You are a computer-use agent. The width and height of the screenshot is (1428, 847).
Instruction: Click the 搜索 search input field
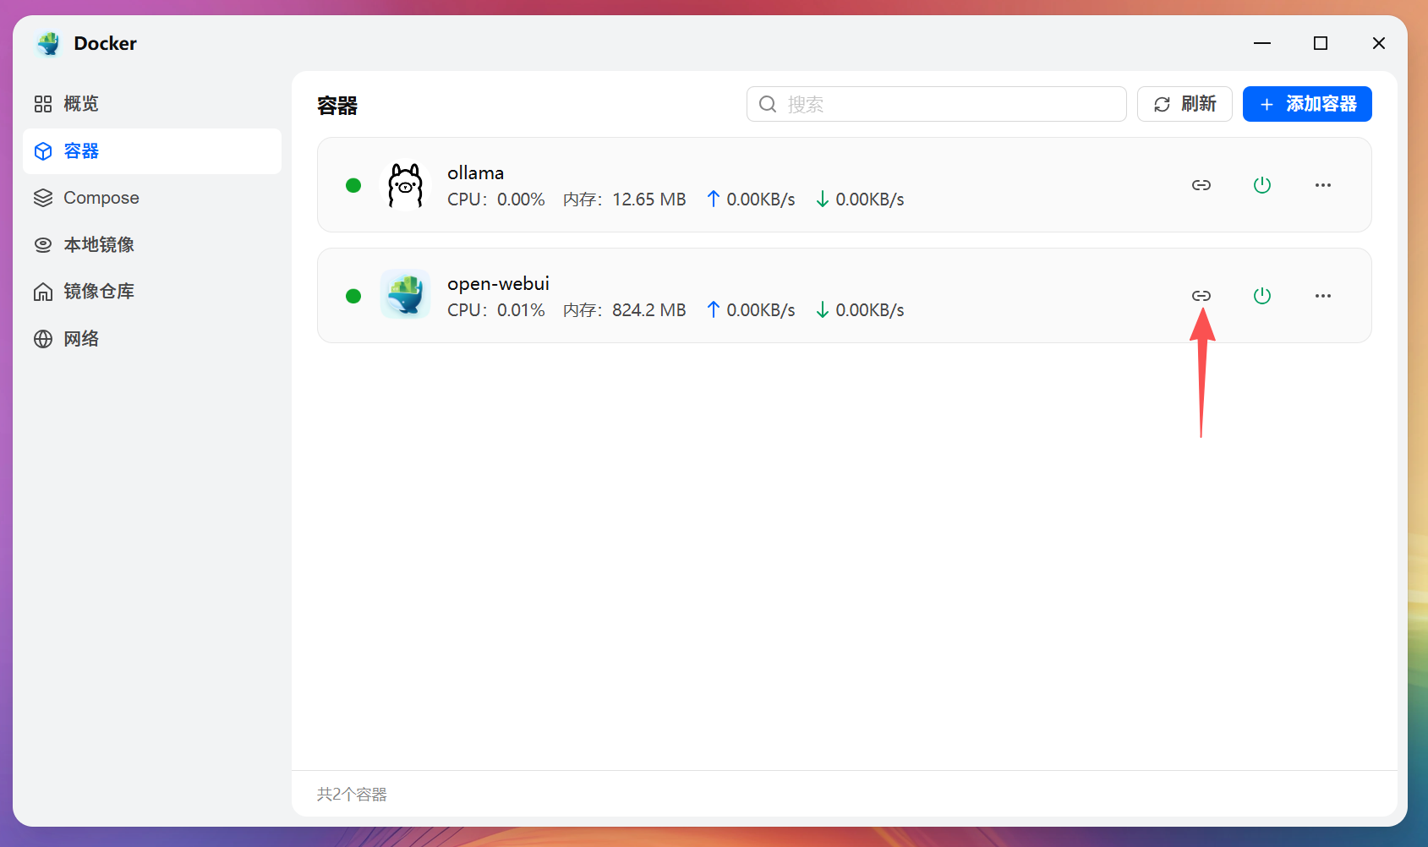pos(936,104)
